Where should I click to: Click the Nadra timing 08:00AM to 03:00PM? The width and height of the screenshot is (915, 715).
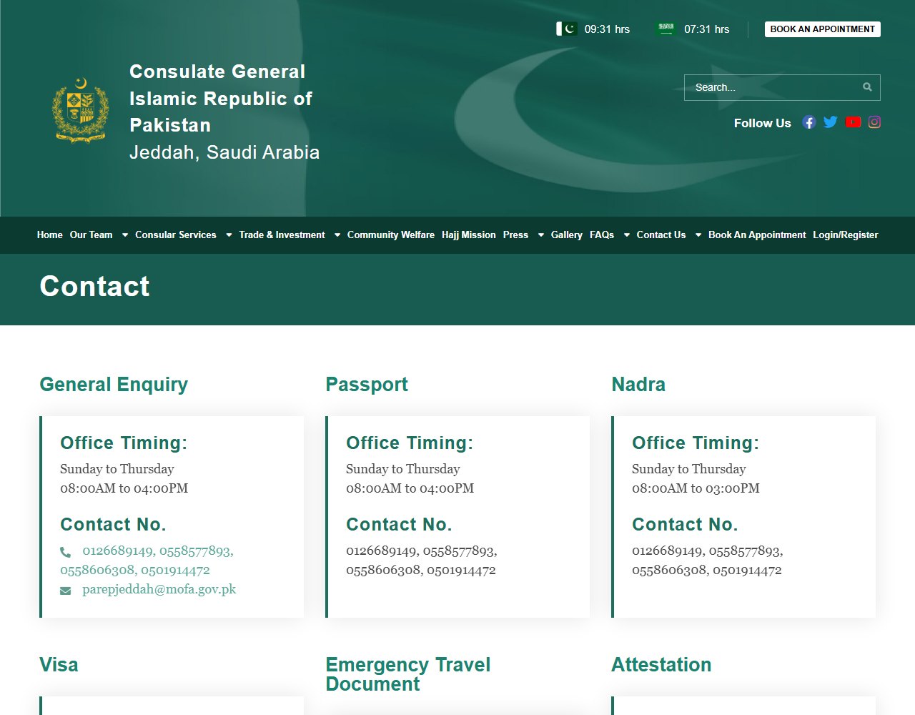pos(696,488)
